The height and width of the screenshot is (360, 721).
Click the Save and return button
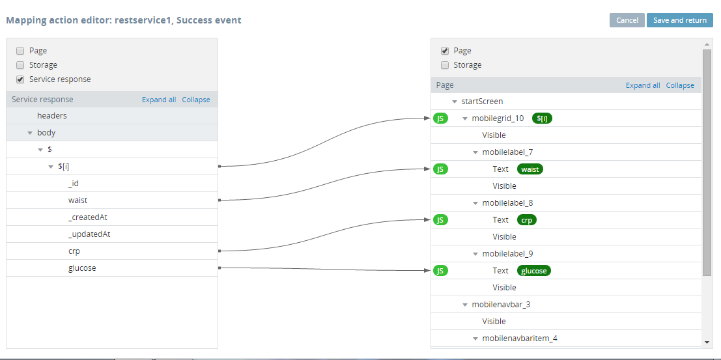pyautogui.click(x=679, y=20)
